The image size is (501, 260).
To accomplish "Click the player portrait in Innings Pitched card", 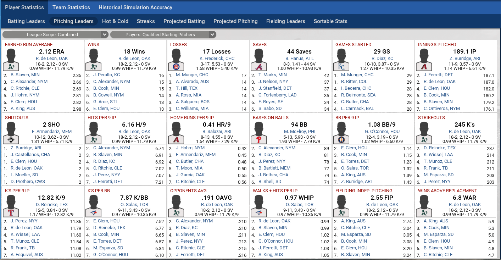I will pyautogui.click(x=424, y=60).
